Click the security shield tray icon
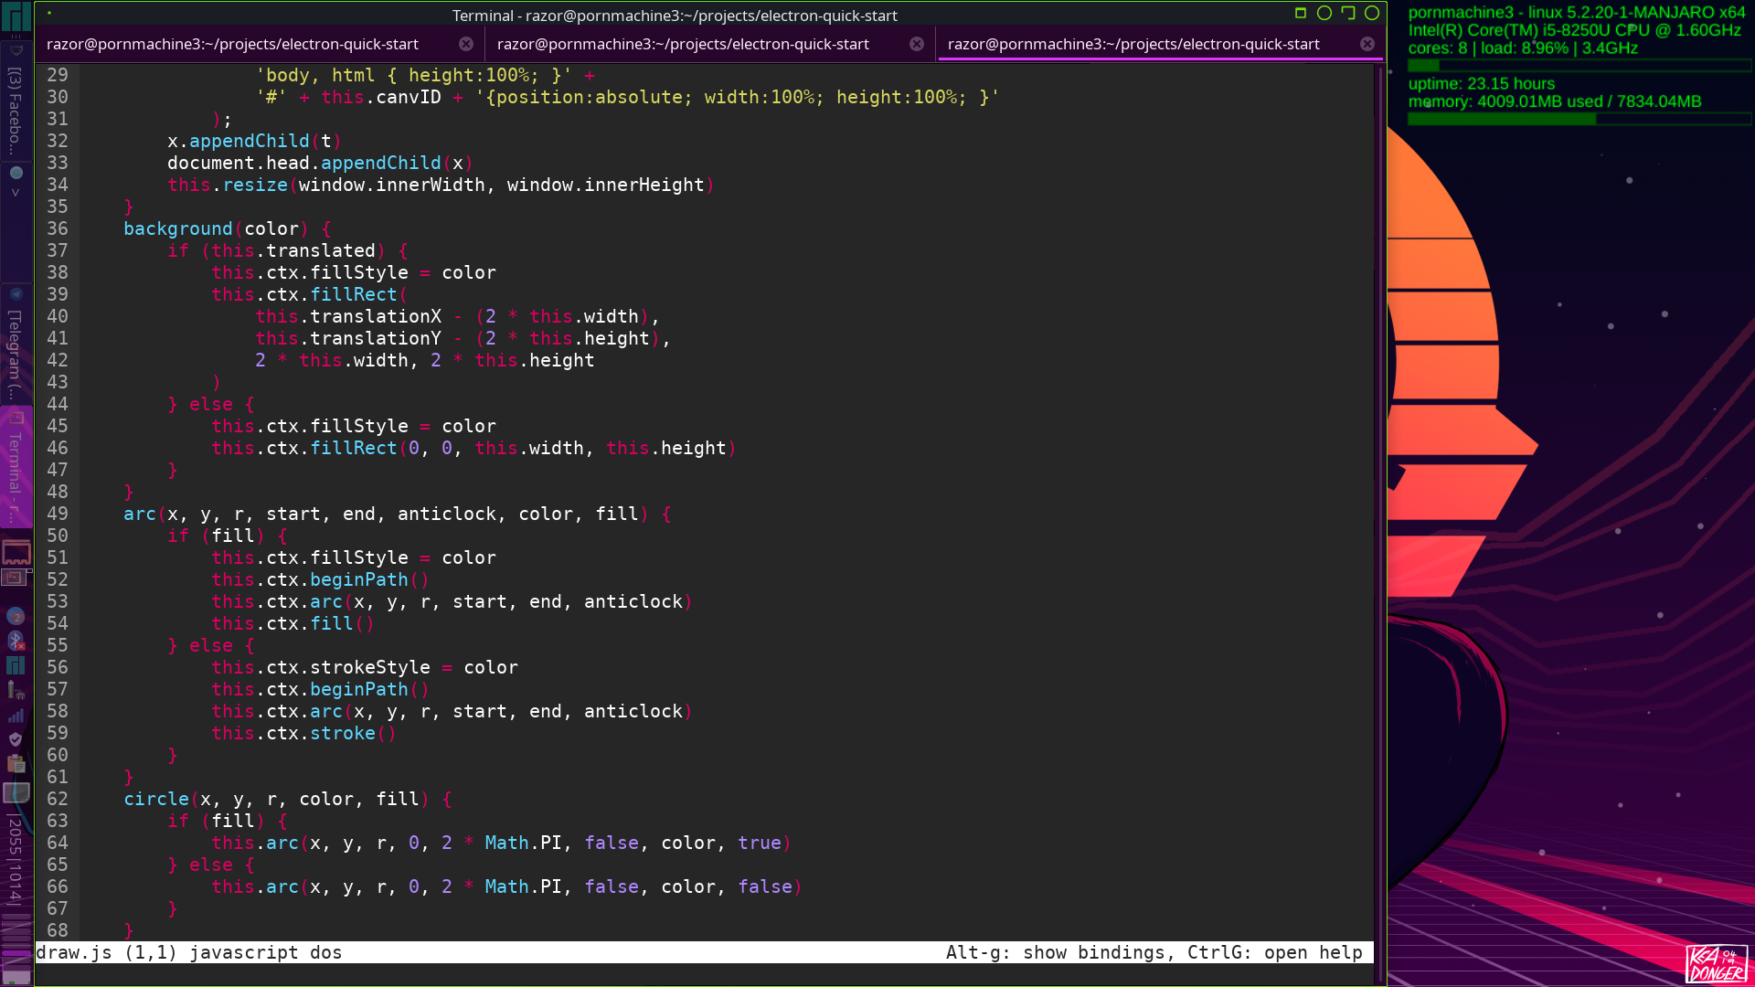 coord(16,739)
